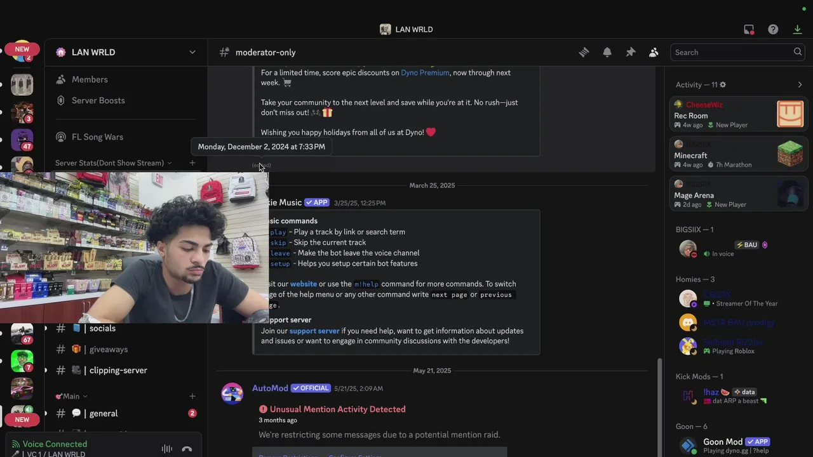Open pinned messages pin icon
The image size is (813, 457).
coord(631,53)
